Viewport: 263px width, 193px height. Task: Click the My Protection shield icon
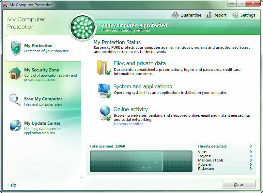(16, 48)
